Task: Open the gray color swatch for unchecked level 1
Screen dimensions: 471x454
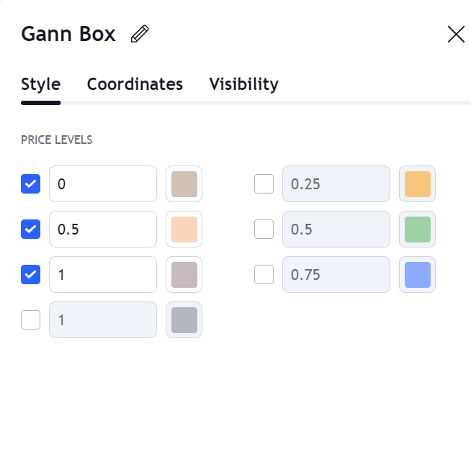Action: coord(184,319)
